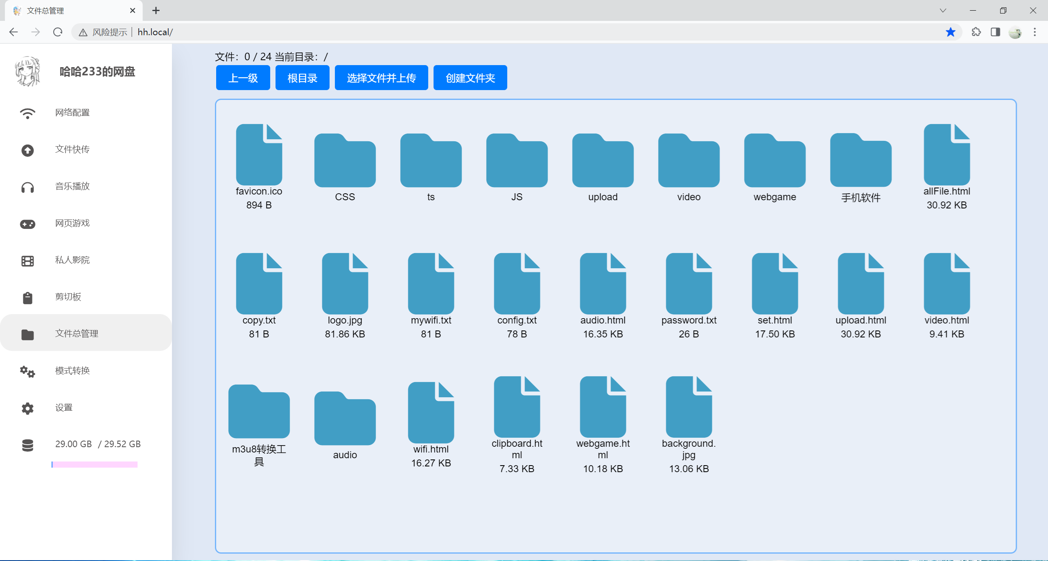Open the m3u8转换工具 folder

(259, 412)
